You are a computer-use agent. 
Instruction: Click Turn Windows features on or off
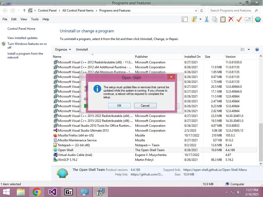[27, 46]
